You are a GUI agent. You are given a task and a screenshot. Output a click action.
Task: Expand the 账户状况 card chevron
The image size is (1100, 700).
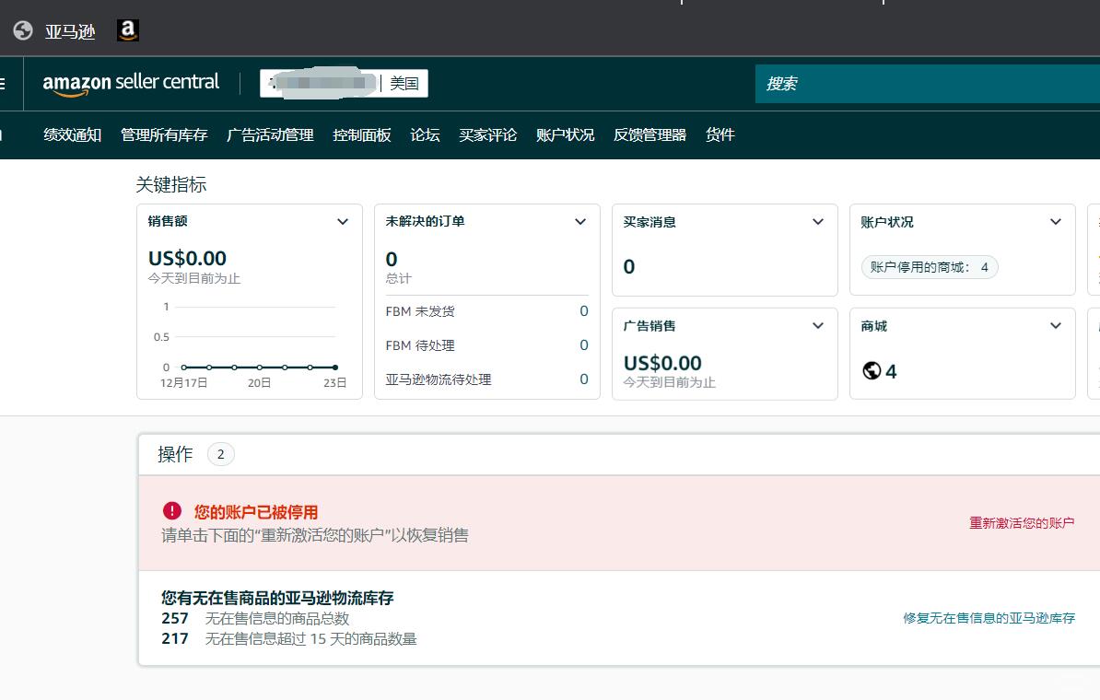tap(1056, 222)
